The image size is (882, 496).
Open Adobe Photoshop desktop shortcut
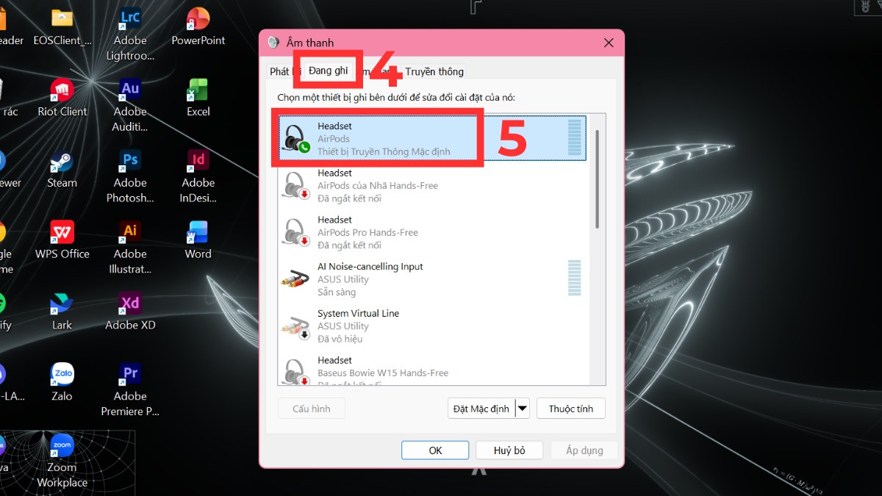130,177
